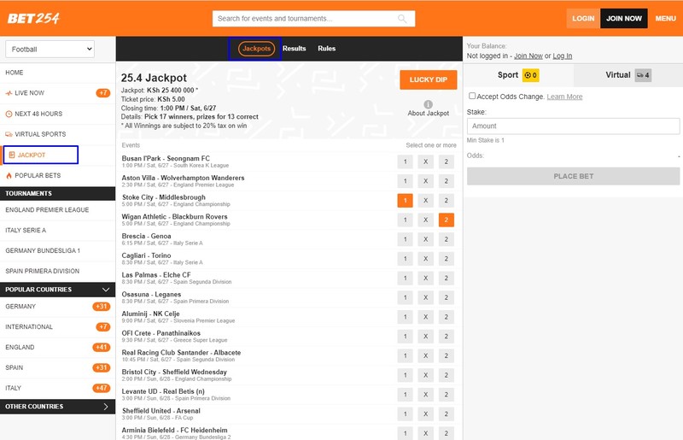This screenshot has height=440, width=683.
Task: Click the Next 48 Hours clock icon
Action: pyautogui.click(x=9, y=114)
